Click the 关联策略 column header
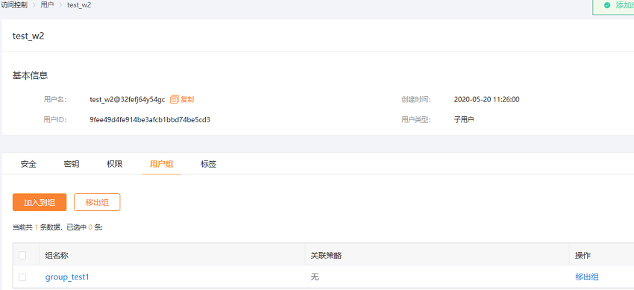 click(x=326, y=255)
